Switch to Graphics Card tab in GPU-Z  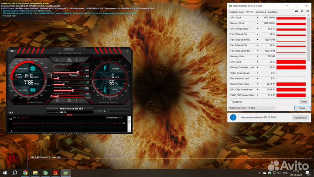tap(236, 12)
